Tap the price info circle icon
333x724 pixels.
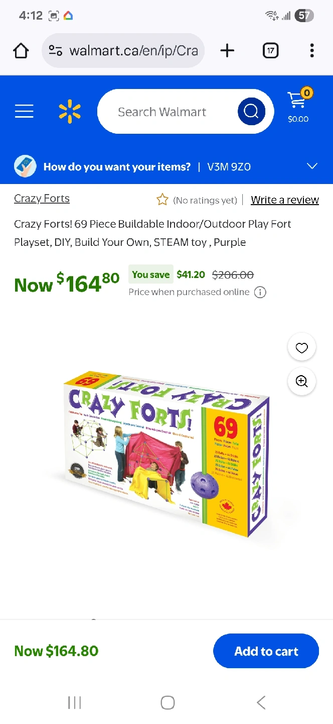[260, 292]
